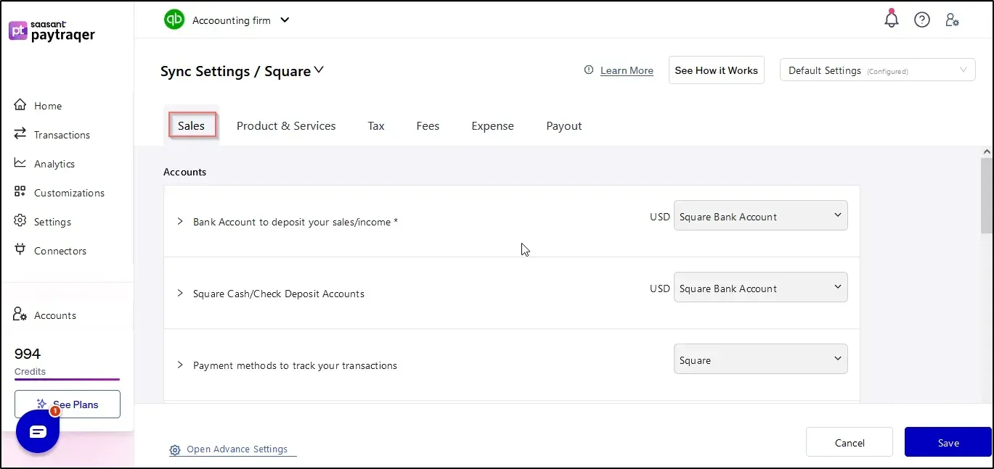Click the Transactions arrows icon
This screenshot has height=469, width=994.
20,134
